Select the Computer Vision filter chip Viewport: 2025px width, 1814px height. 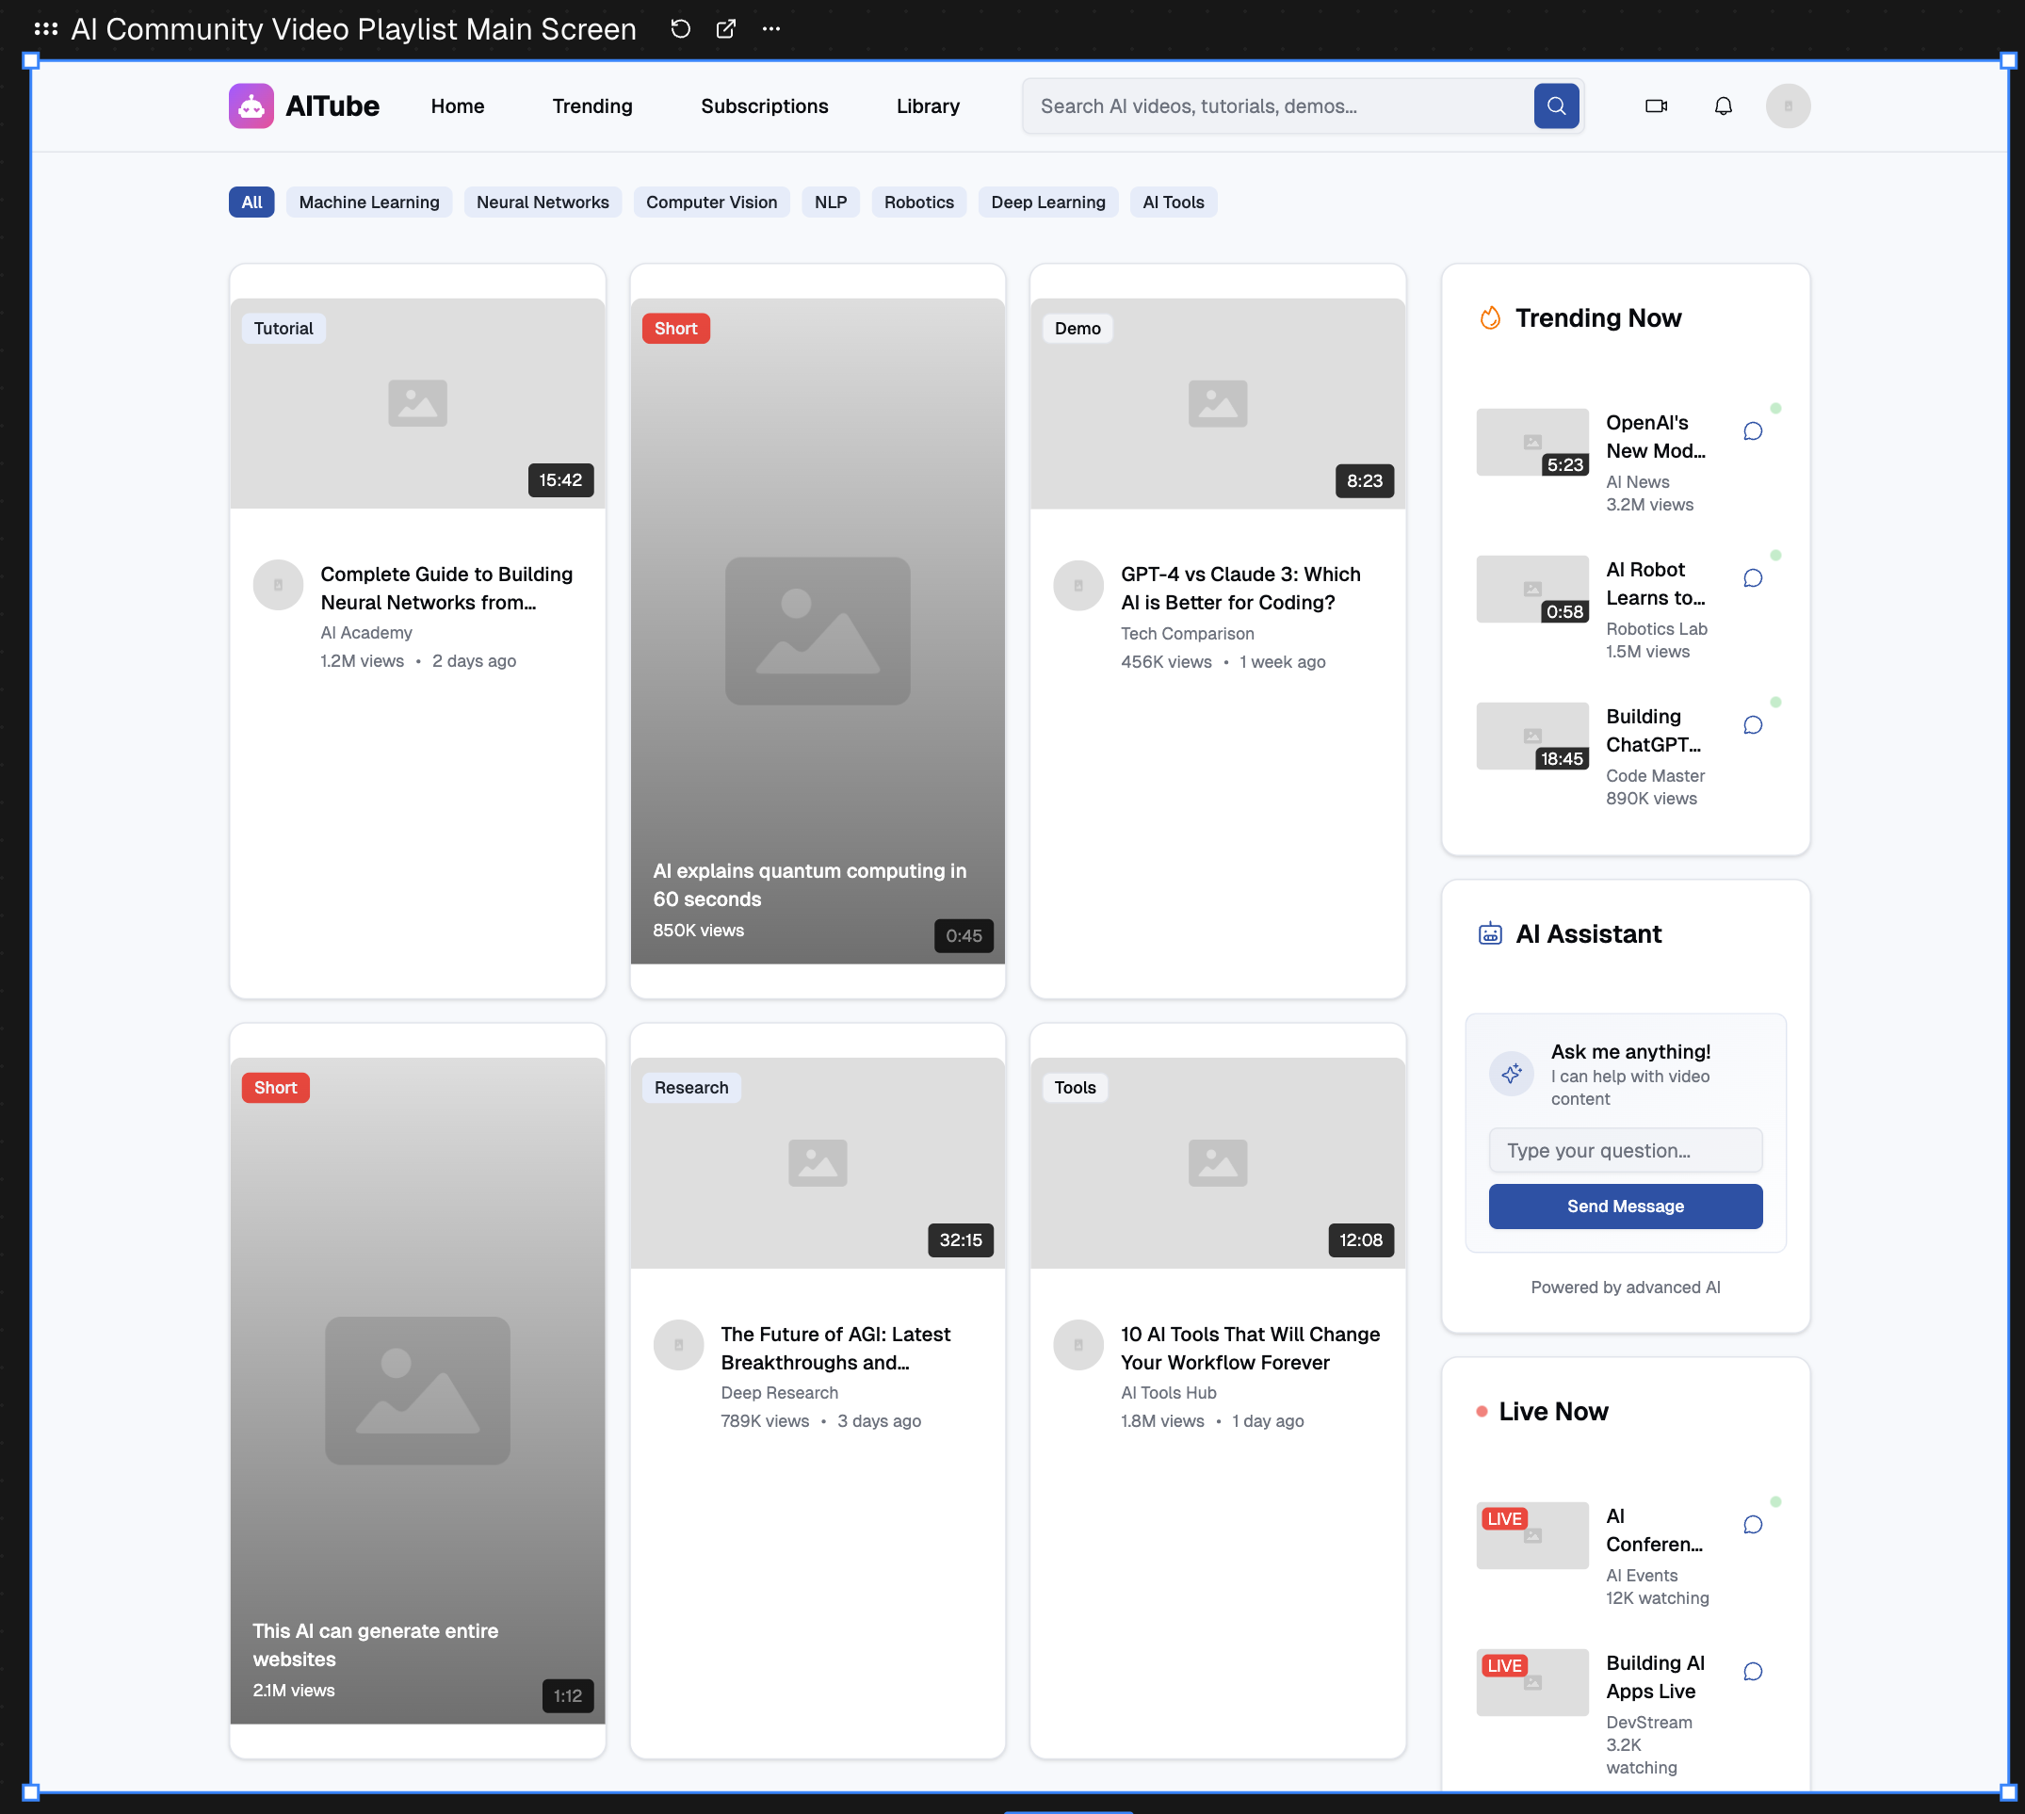[710, 202]
